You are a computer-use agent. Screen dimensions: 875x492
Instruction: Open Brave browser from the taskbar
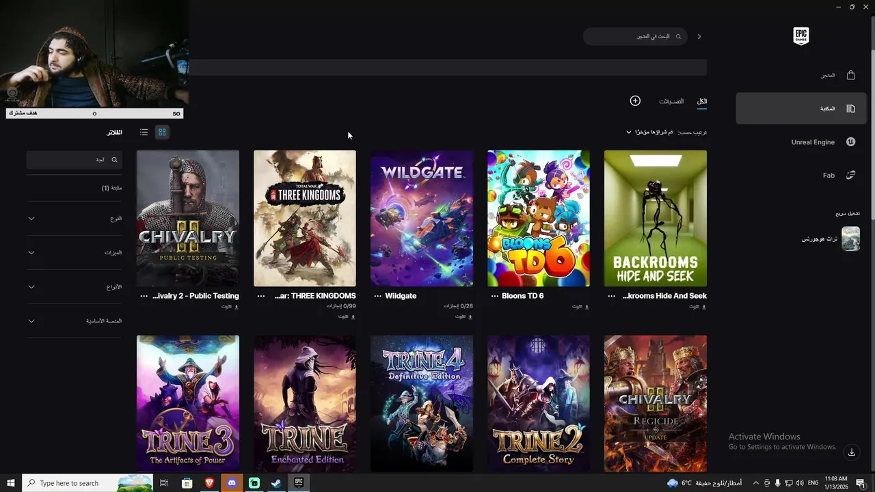pos(209,483)
